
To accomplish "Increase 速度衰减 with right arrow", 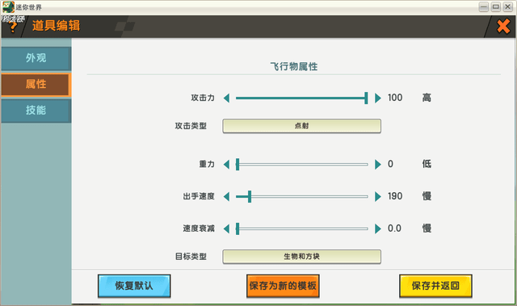I will (377, 228).
